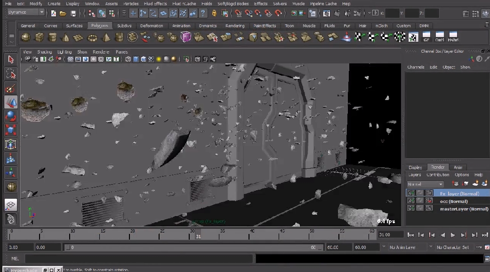
Task: Open the Dynamics menu set dropdown
Action: 26,12
